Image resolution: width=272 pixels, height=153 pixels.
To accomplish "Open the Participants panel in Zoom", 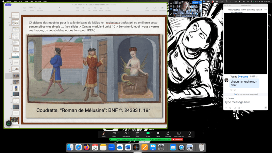I will coord(125,133).
